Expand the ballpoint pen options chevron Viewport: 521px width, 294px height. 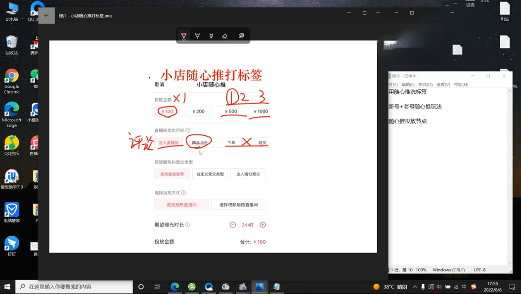(184, 39)
